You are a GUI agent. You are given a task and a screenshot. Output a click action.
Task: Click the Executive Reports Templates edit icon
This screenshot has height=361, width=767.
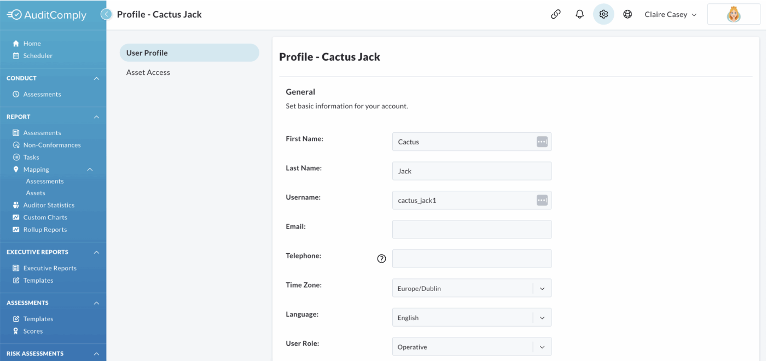point(16,281)
